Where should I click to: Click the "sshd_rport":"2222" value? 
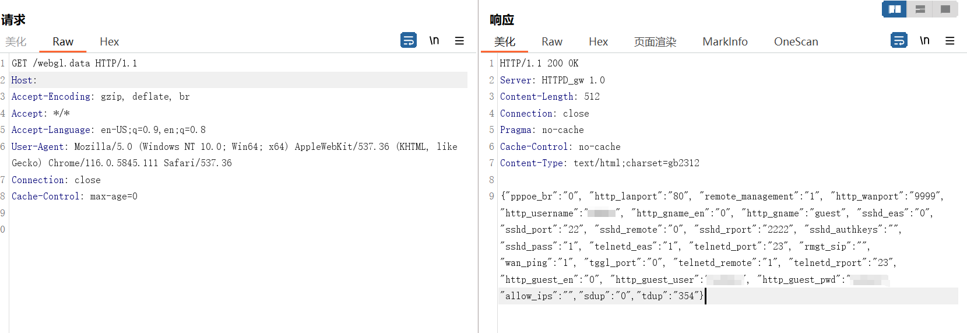click(744, 229)
